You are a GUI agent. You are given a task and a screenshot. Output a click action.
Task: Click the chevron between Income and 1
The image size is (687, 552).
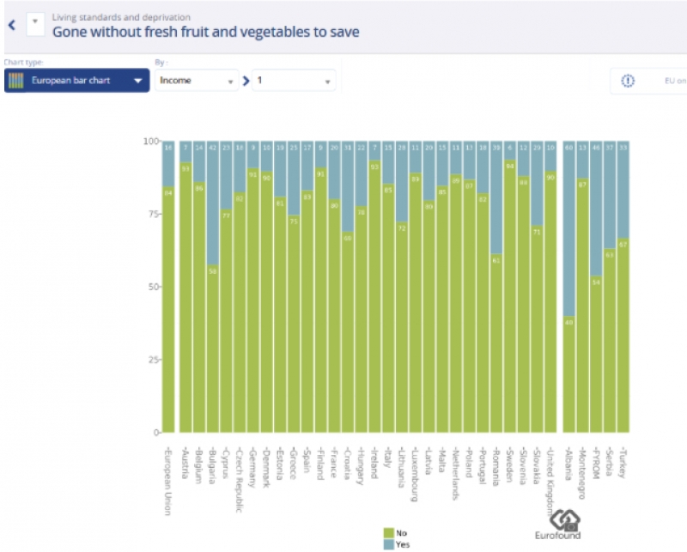[246, 81]
